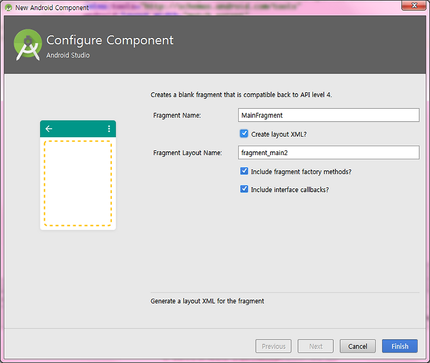
Task: Click the small Android icon in the title bar
Action: click(9, 7)
